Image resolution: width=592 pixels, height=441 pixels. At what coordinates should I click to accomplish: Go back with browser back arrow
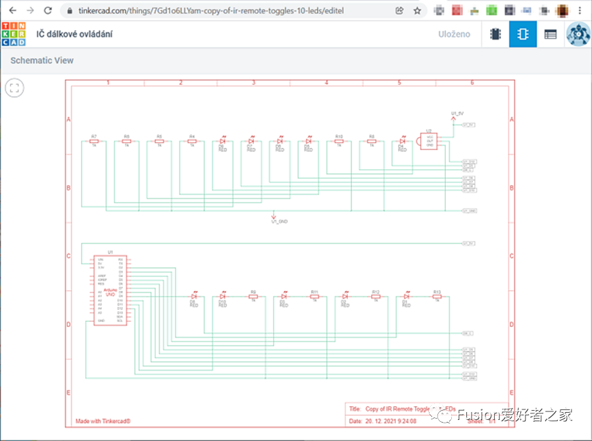(x=11, y=11)
